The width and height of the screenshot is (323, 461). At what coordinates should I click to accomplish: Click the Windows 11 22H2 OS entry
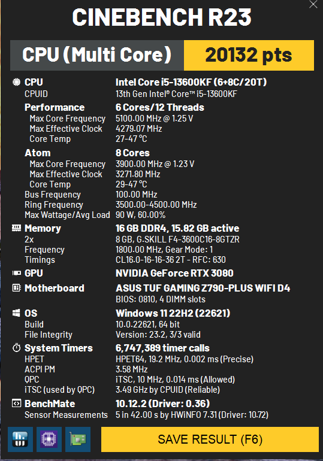tap(173, 313)
